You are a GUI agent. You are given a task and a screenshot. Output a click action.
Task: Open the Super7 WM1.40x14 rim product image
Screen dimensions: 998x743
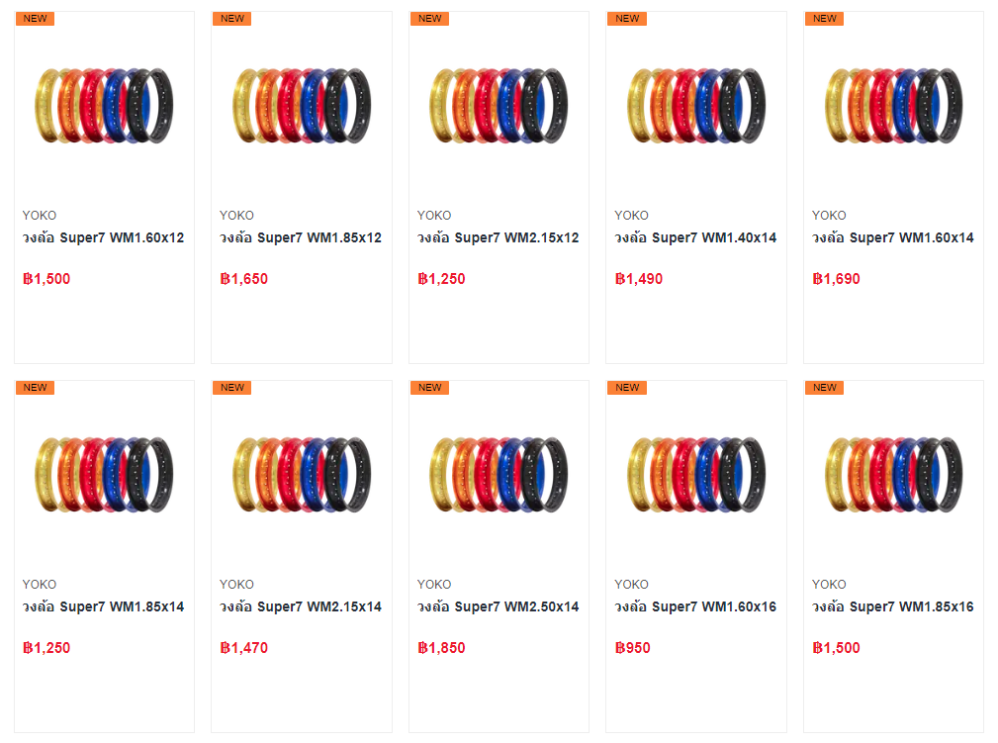click(696, 106)
